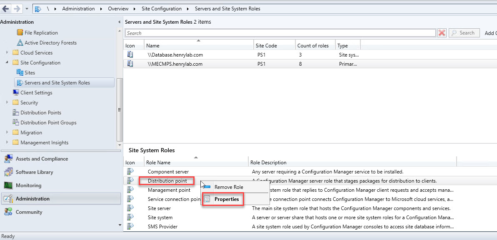Click the red X clear search icon
The image size is (497, 240).
[x=442, y=33]
